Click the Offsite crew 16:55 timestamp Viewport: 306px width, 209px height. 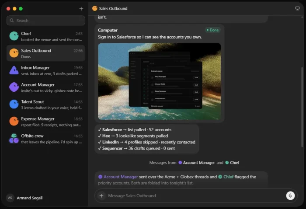click(x=78, y=136)
